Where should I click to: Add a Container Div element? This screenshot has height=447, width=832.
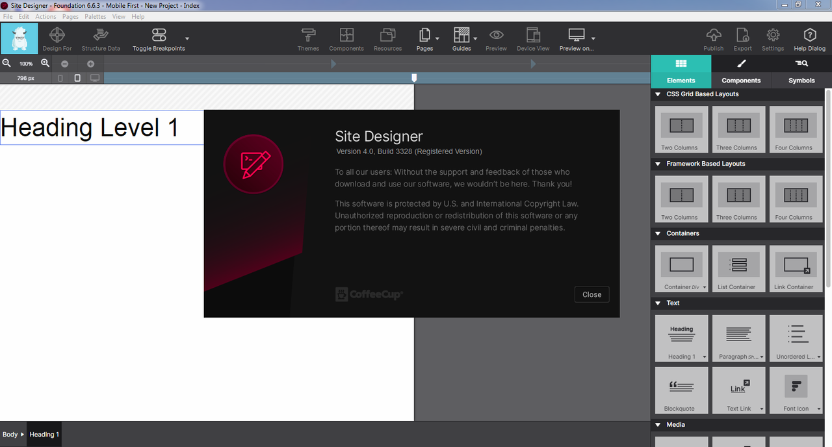pos(681,268)
